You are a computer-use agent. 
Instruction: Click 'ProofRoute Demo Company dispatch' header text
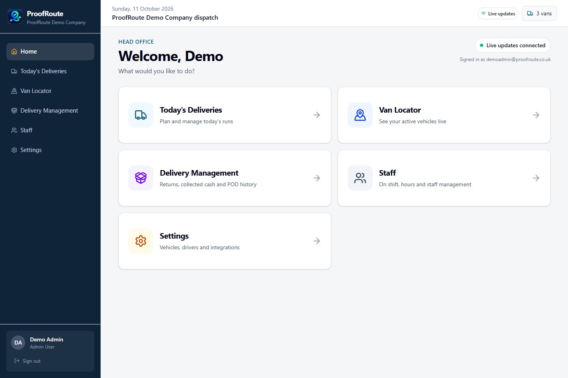(165, 18)
